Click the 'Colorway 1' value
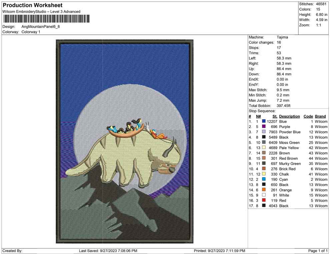330x254 pixels. (x=31, y=32)
